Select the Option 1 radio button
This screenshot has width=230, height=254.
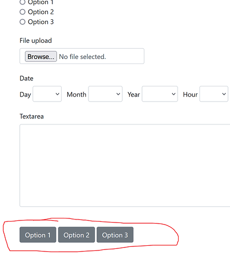tap(22, 2)
